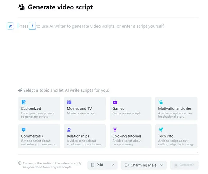Screen dimensions: 208x174
Task: Pick the Cooking tutorials topic
Action: [131, 136]
